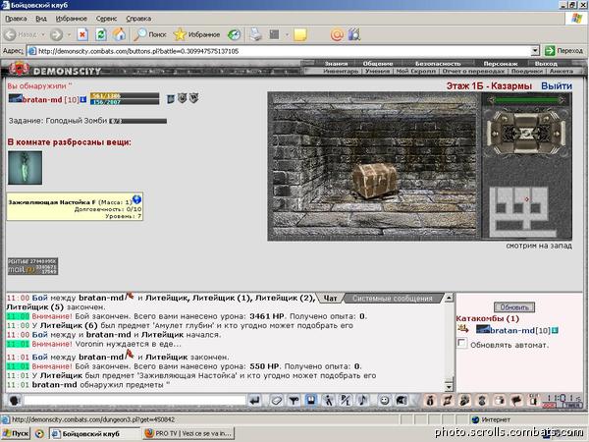This screenshot has height=442, width=589.
Task: Click the Назад back button
Action: pyautogui.click(x=21, y=34)
